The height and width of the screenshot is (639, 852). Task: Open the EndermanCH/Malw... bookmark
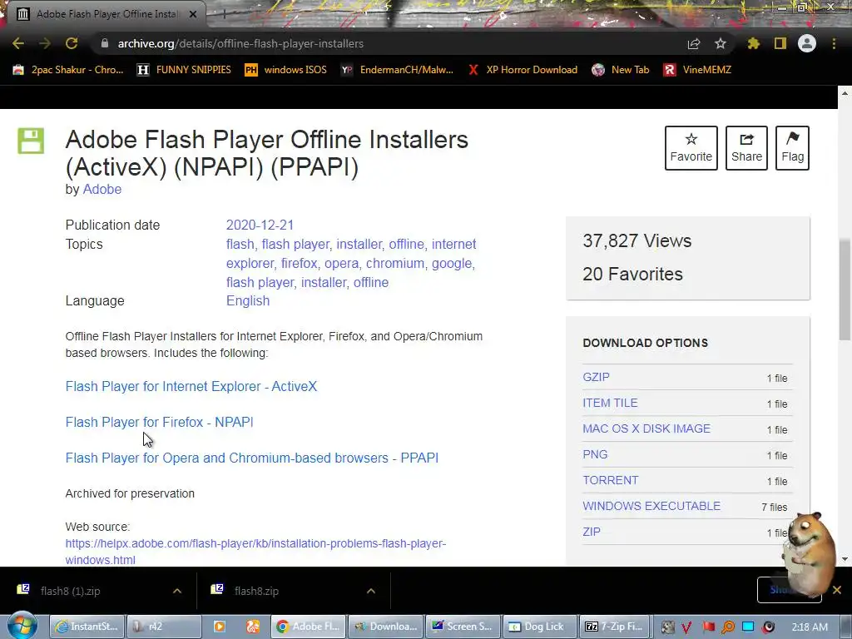tap(397, 70)
